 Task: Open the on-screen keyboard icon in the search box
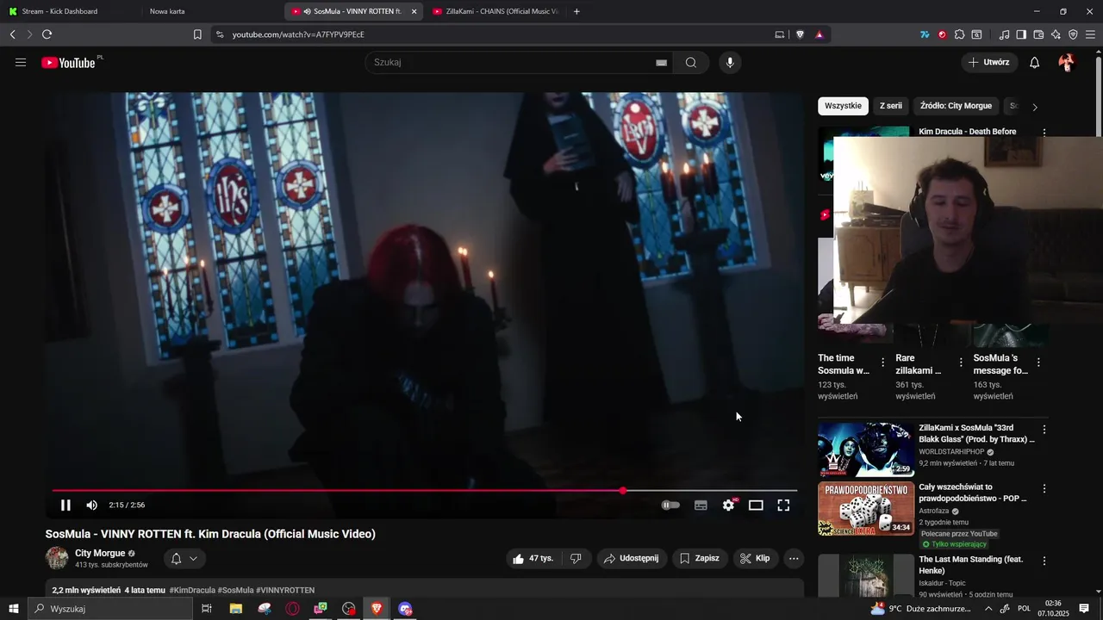point(661,63)
